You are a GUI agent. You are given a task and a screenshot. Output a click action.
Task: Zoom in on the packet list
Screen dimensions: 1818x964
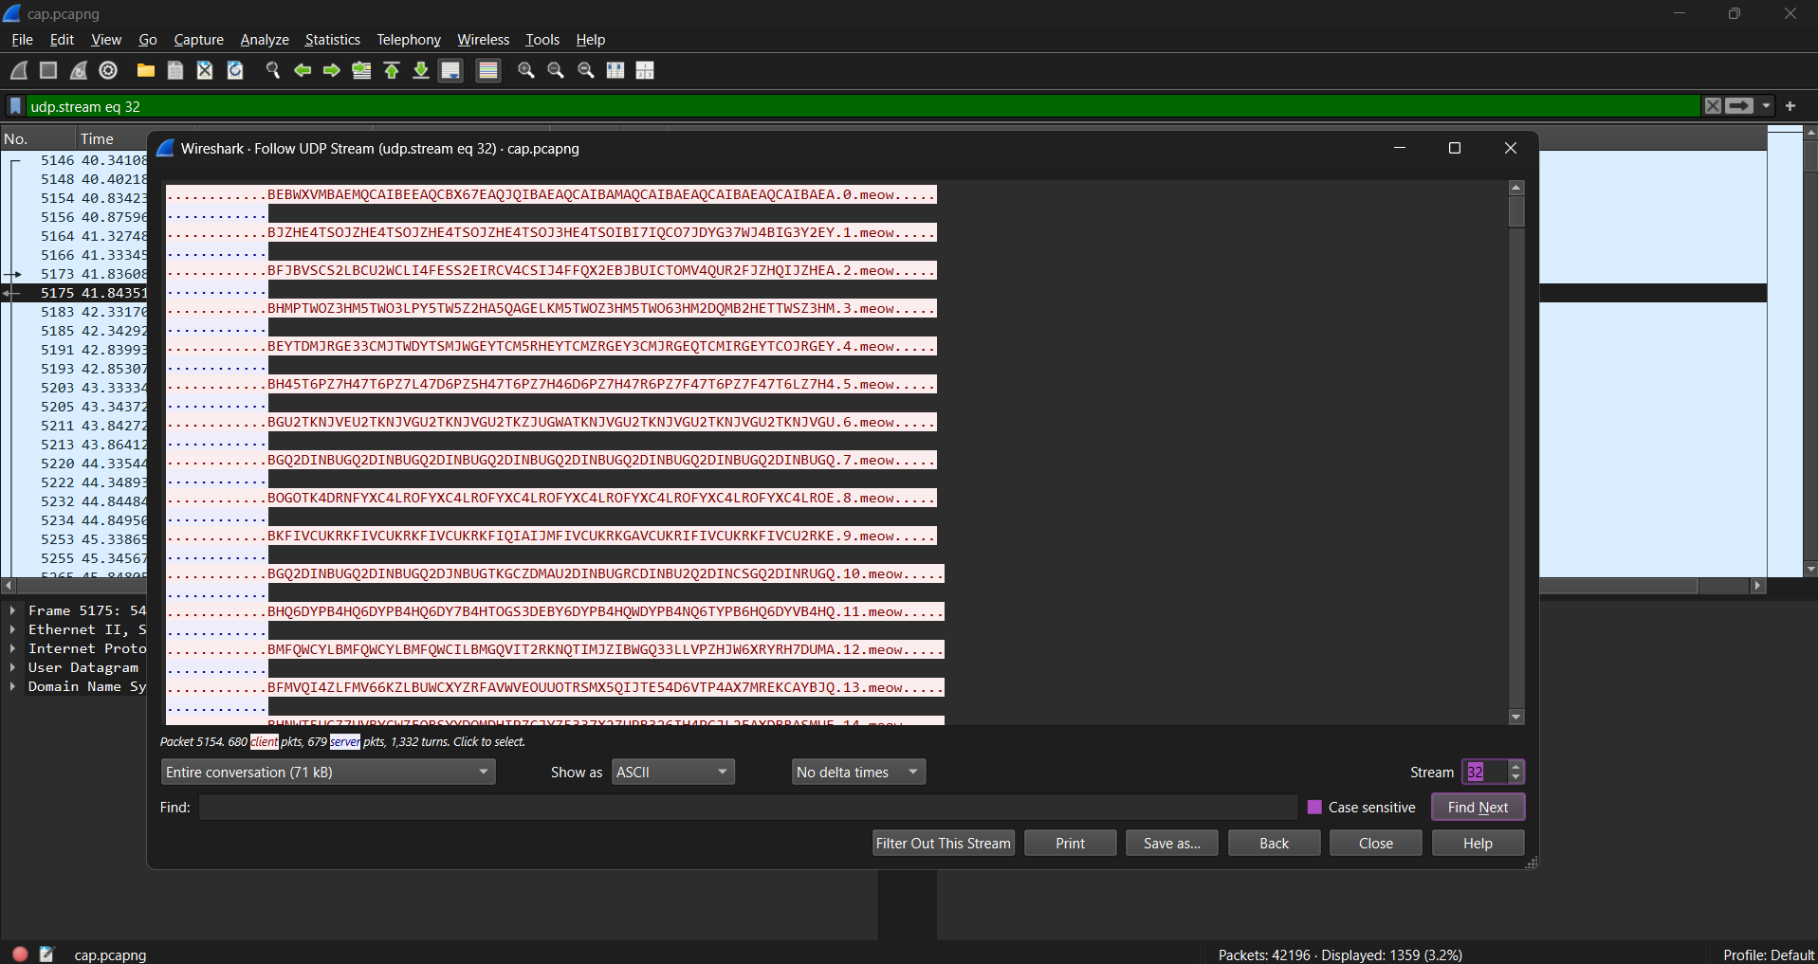coord(524,70)
